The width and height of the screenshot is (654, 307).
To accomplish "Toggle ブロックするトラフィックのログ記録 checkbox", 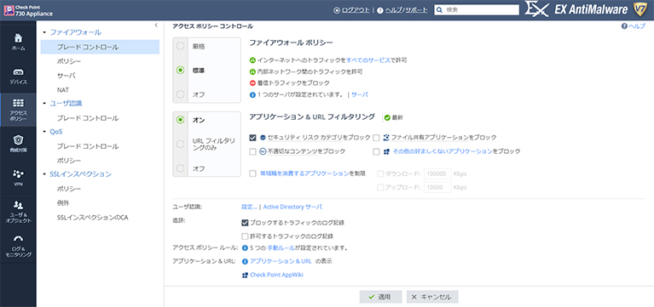I will 246,223.
